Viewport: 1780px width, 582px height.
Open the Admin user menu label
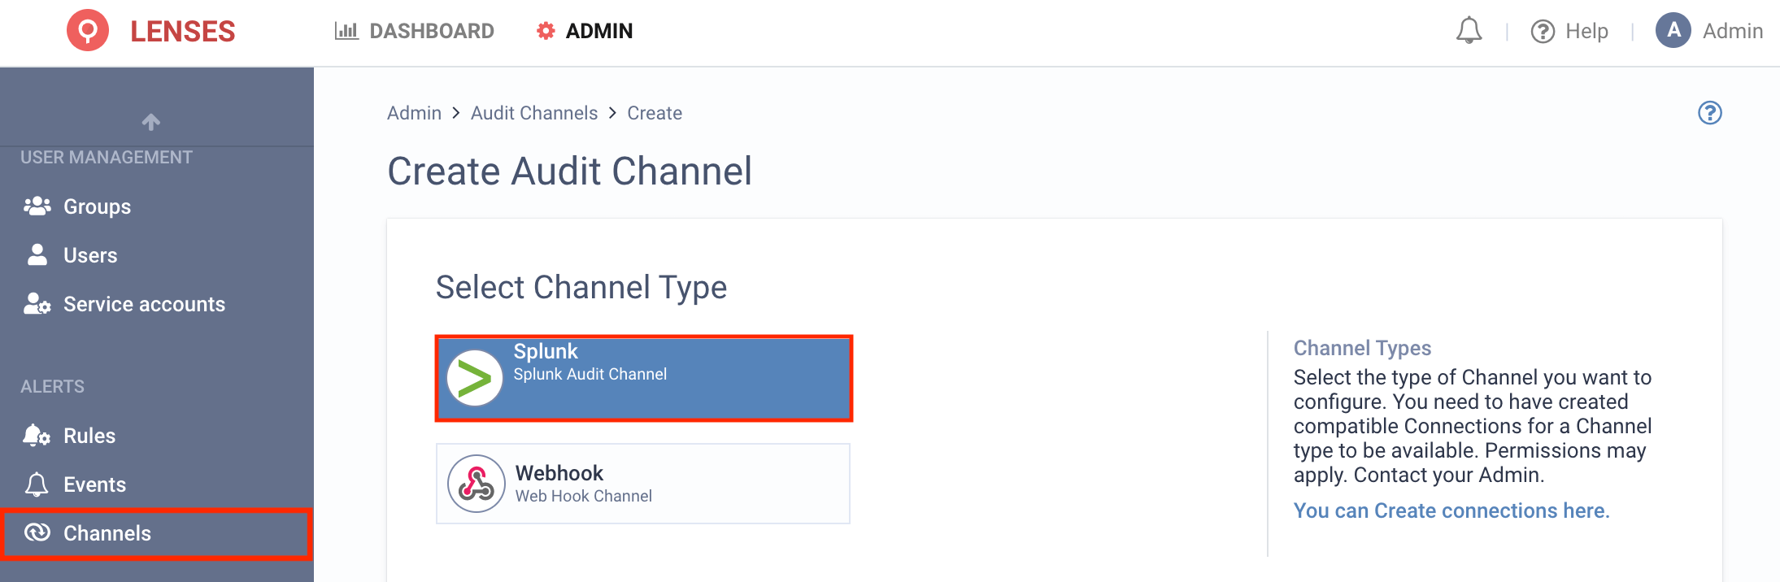click(1733, 31)
